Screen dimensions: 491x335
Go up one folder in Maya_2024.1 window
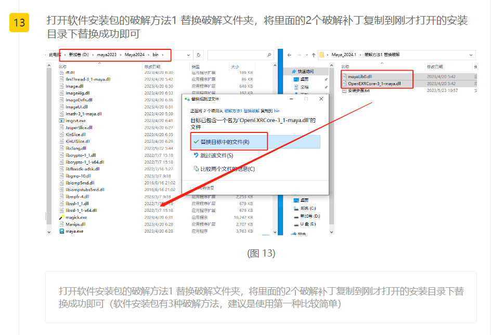click(314, 55)
